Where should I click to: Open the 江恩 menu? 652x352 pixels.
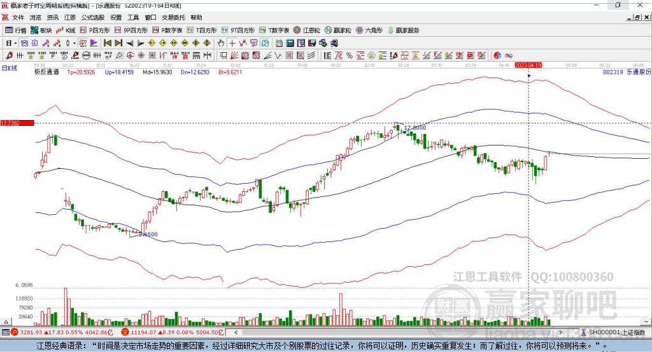point(70,17)
